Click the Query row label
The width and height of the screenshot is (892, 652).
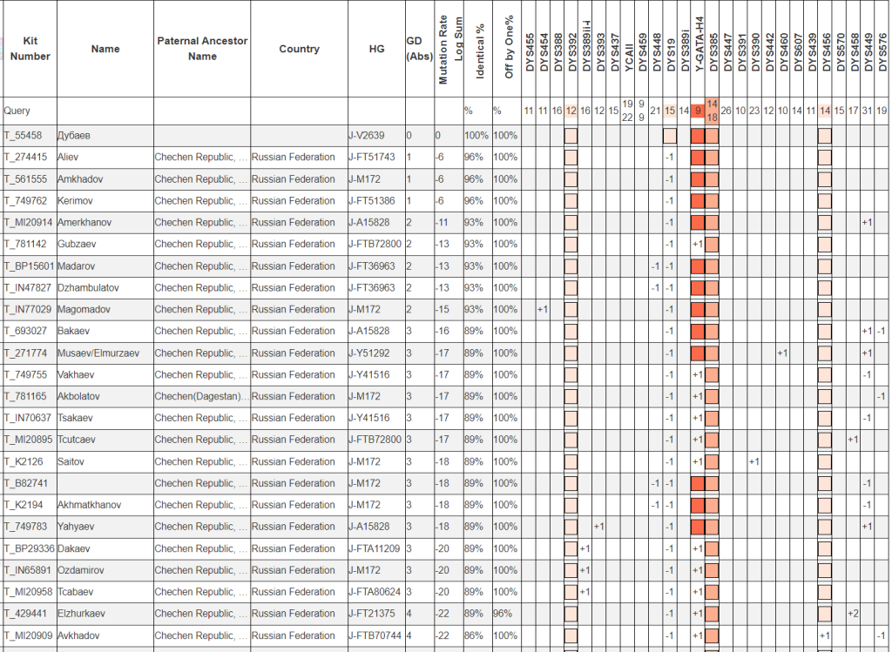17,111
